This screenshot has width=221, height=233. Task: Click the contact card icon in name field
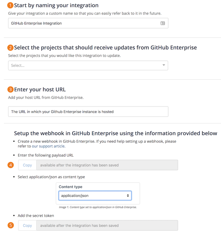coord(163,23)
